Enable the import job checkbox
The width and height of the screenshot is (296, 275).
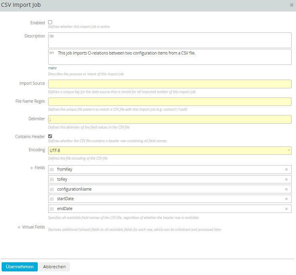click(50, 22)
